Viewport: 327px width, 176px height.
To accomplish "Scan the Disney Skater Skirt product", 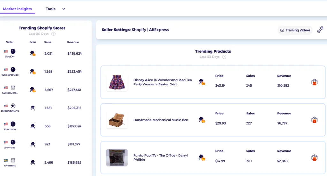I will [x=202, y=82].
